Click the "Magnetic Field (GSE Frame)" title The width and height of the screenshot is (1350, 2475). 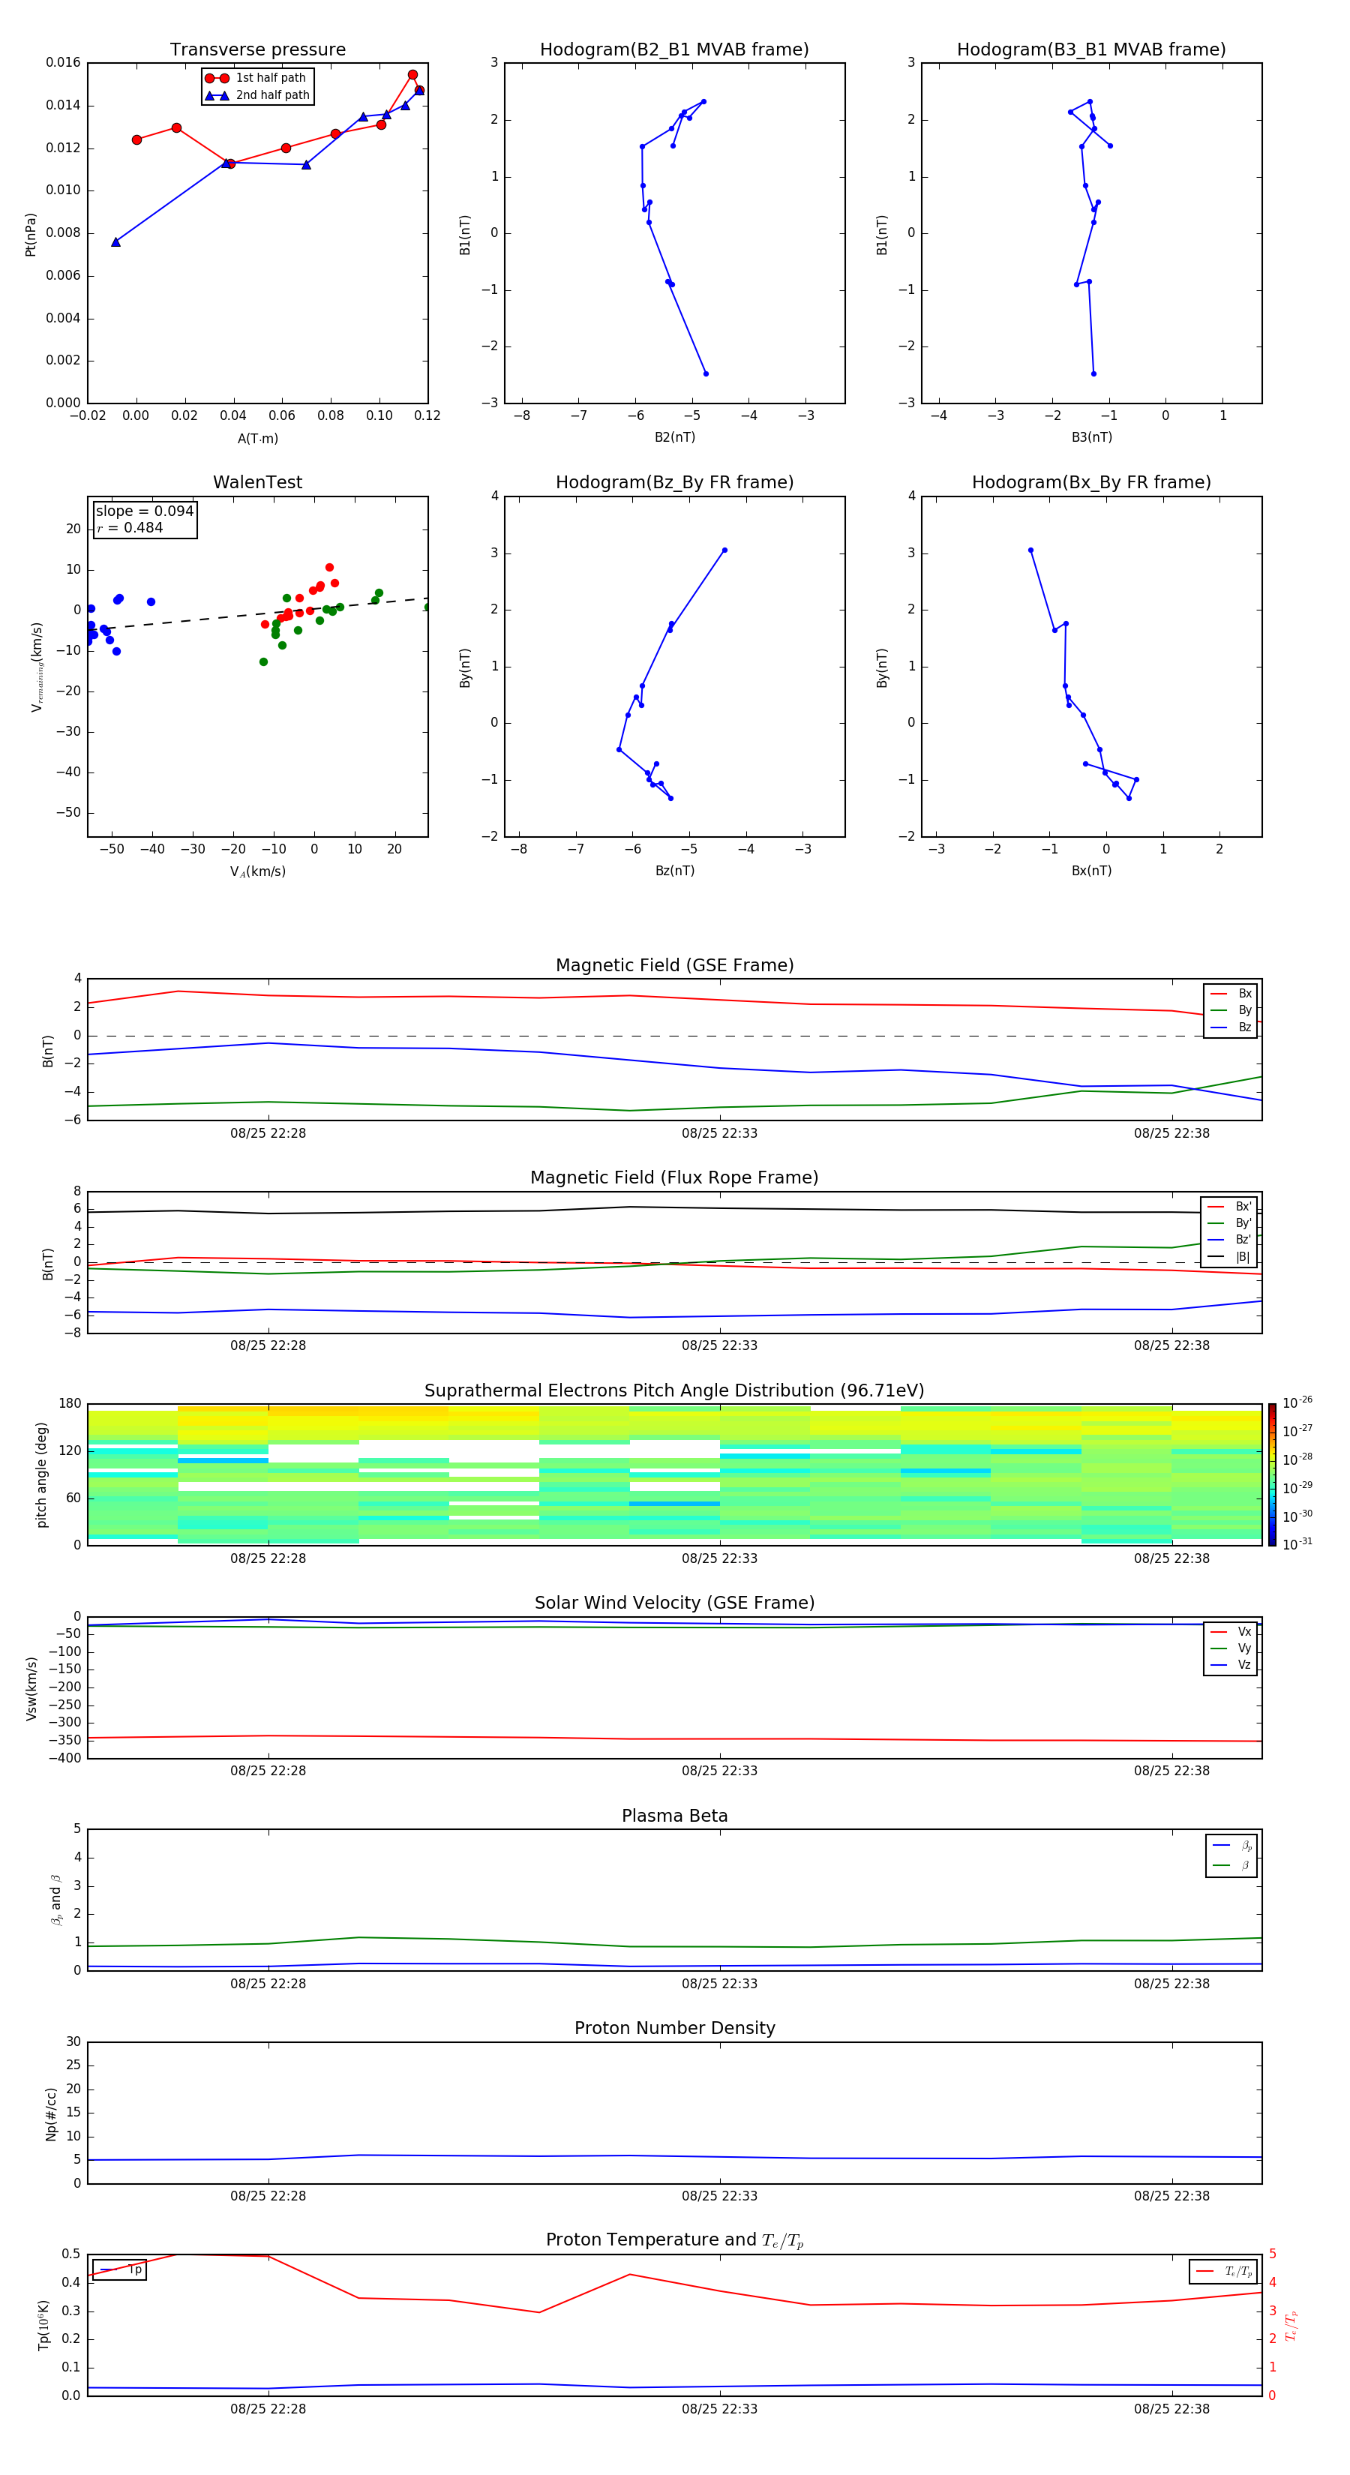click(674, 965)
